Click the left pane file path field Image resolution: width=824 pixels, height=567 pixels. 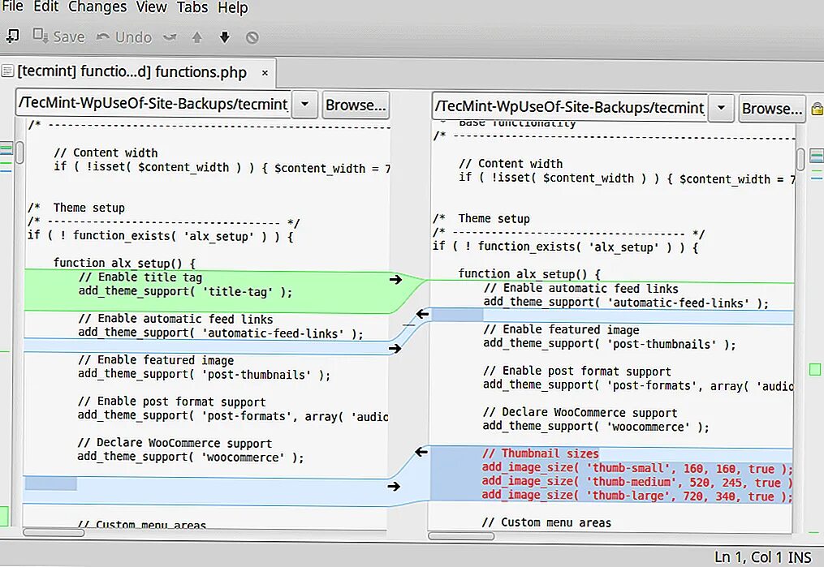click(x=153, y=104)
